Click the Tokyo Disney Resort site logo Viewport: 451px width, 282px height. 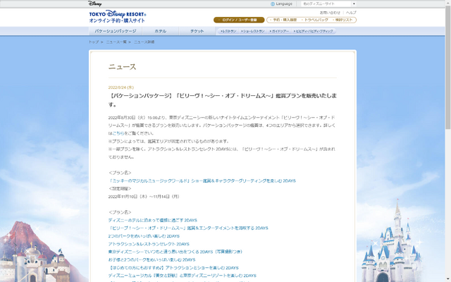point(118,16)
